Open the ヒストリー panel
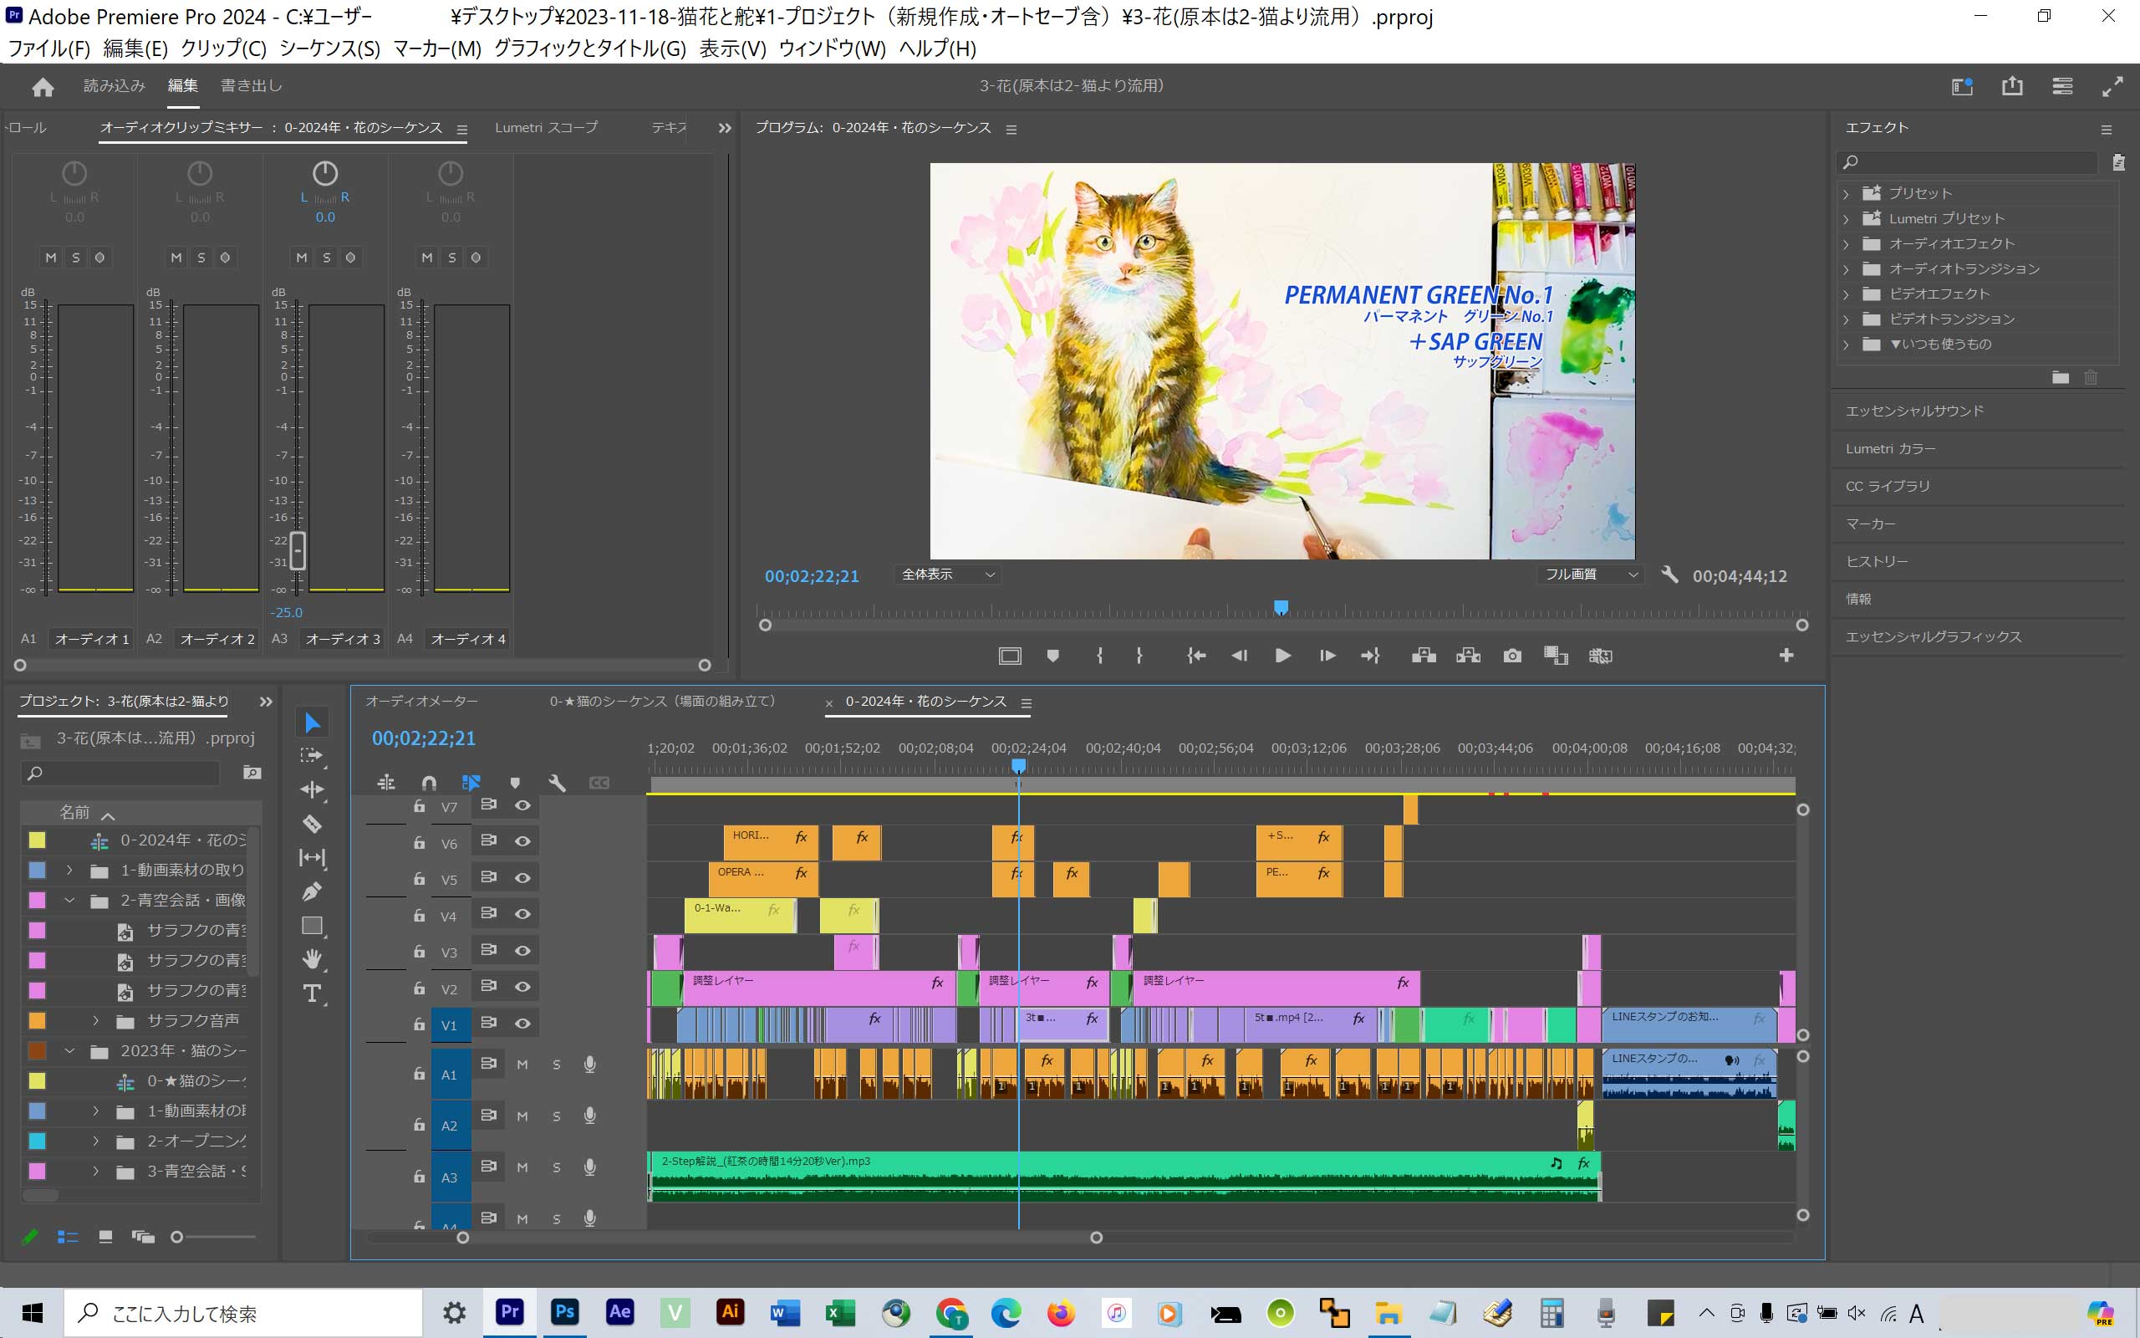Image resolution: width=2140 pixels, height=1338 pixels. 1877,561
